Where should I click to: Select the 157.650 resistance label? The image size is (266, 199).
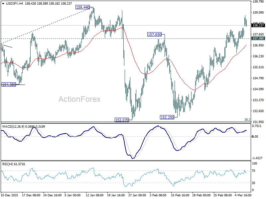pos(154,34)
